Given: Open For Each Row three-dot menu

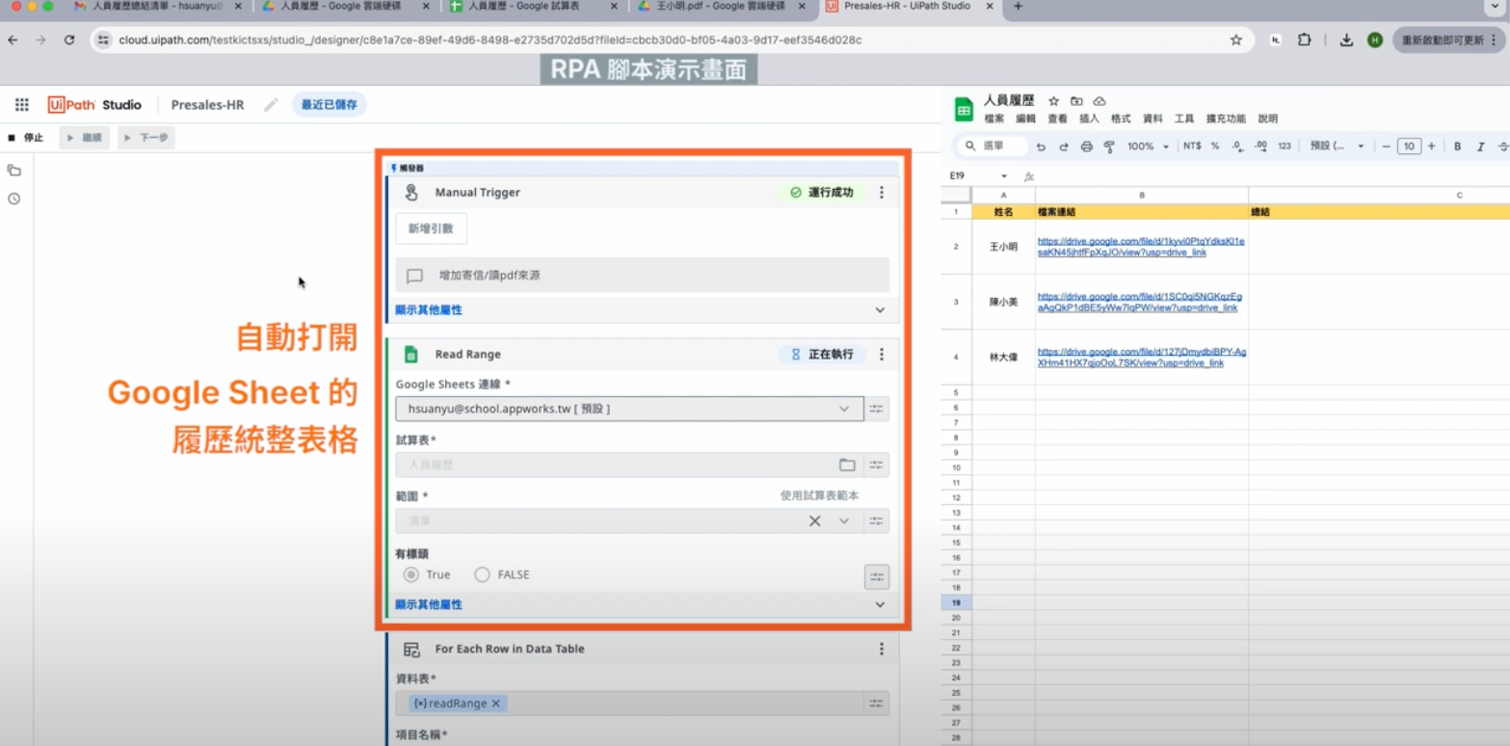Looking at the screenshot, I should click(881, 650).
